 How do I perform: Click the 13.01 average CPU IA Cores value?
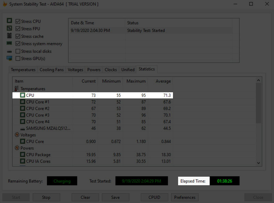pyautogui.click(x=166, y=161)
